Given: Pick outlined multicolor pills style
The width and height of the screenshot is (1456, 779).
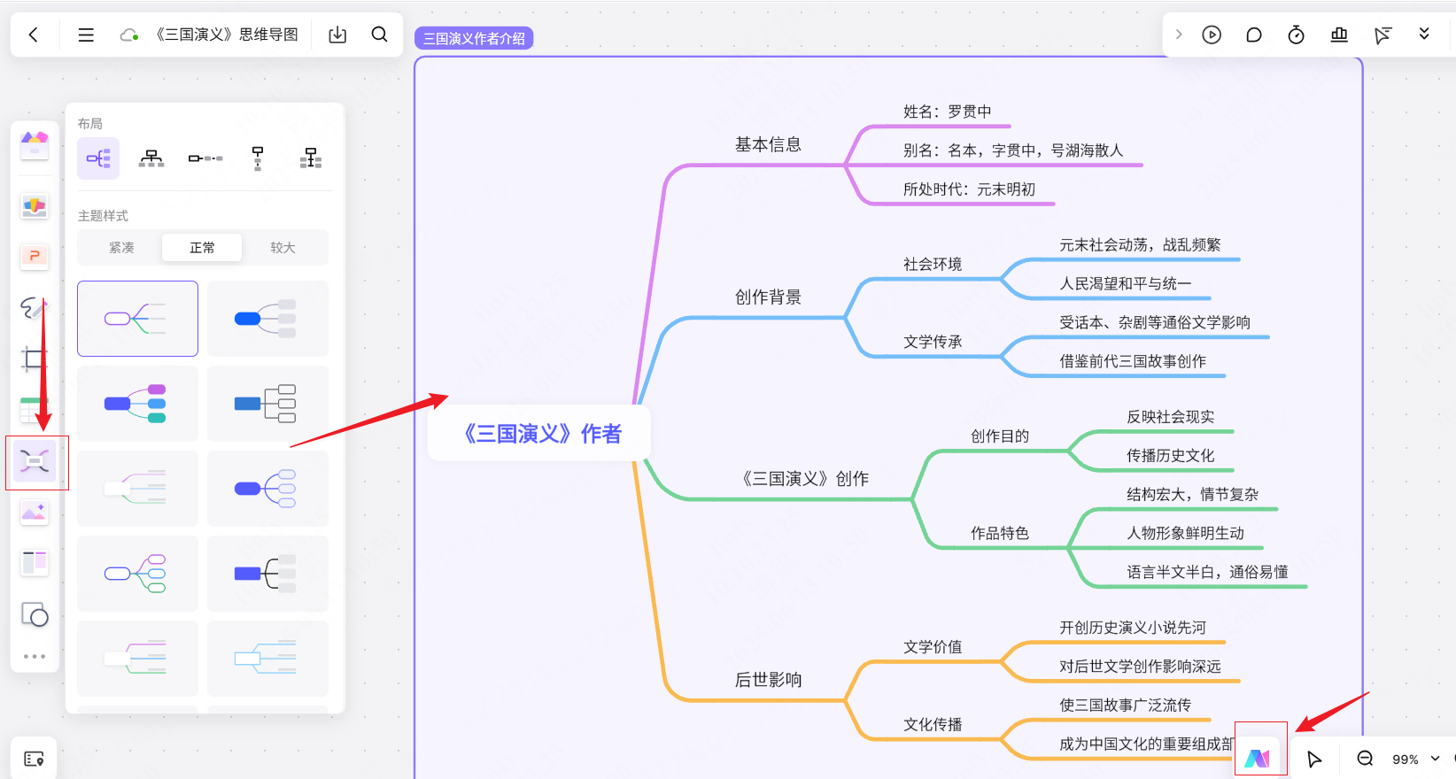Looking at the screenshot, I should click(x=137, y=574).
